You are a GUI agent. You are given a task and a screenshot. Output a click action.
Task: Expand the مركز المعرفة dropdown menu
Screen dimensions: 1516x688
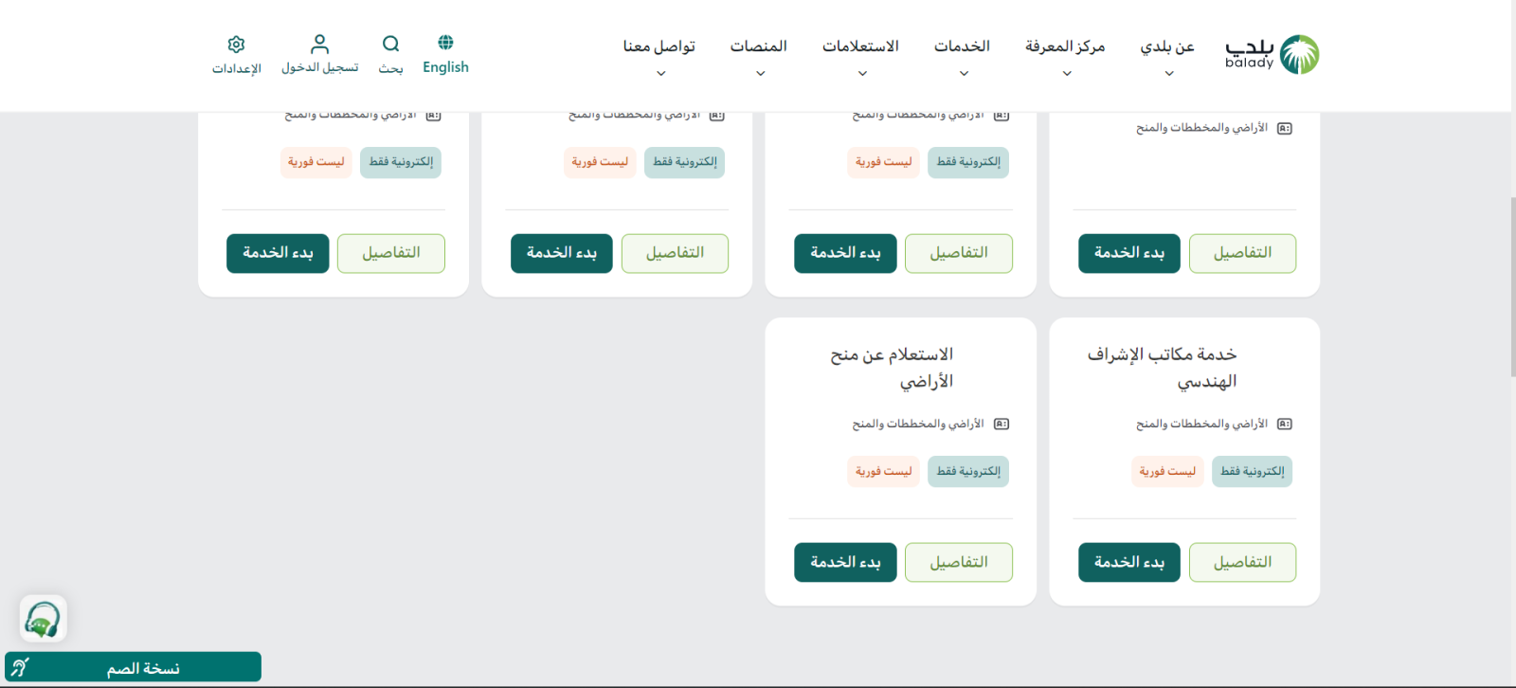[1065, 56]
